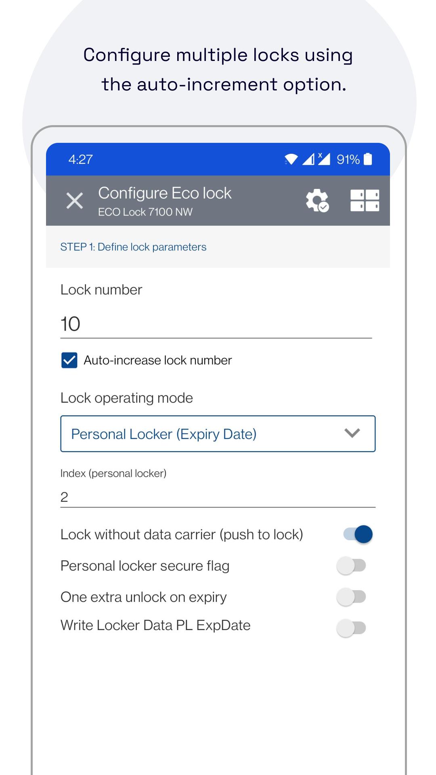This screenshot has width=436, height=775.
Task: Edit the Index personal locker field
Action: [217, 497]
